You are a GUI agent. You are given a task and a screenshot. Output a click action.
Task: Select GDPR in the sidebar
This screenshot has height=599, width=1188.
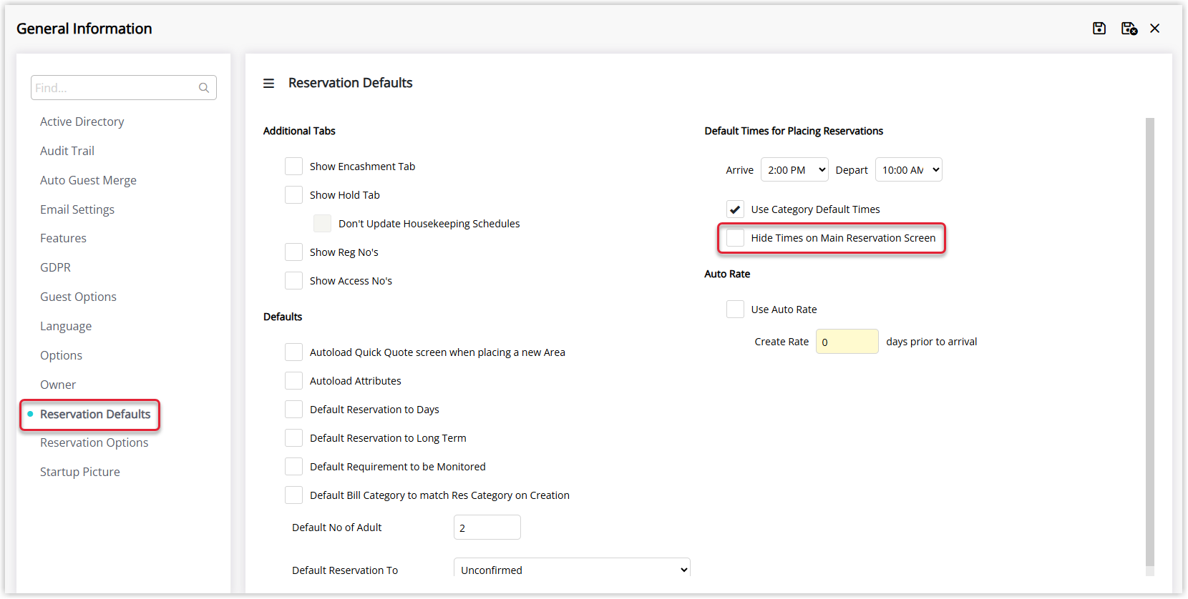[55, 267]
